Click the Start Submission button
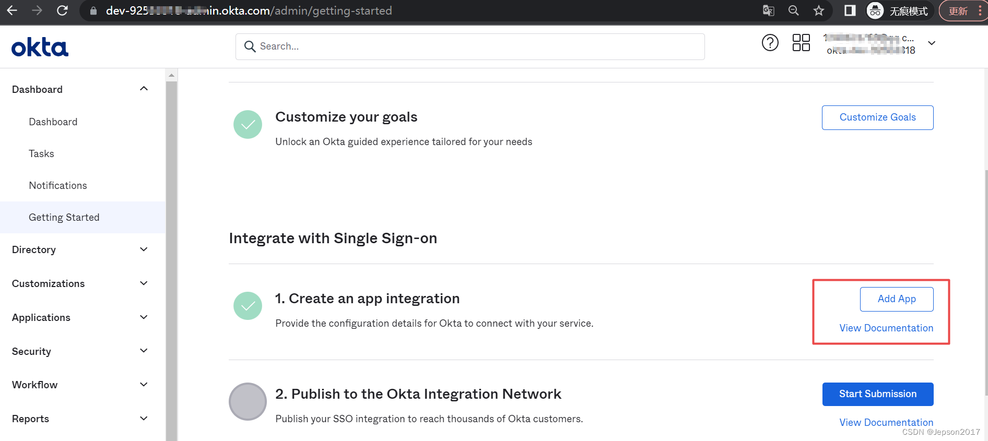This screenshot has height=441, width=988. coord(877,394)
